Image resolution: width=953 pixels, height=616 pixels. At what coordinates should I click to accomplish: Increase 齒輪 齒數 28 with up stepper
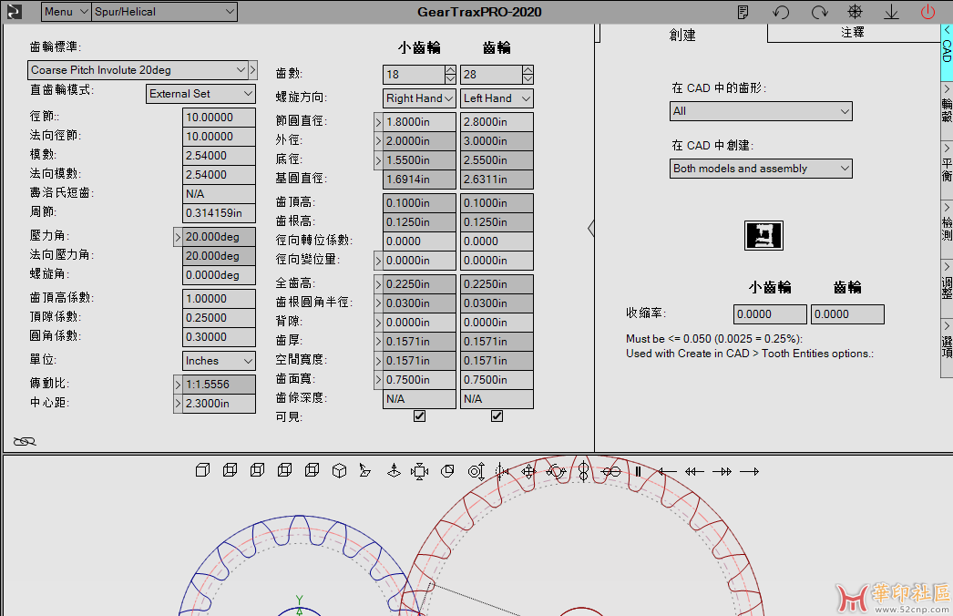pos(528,70)
